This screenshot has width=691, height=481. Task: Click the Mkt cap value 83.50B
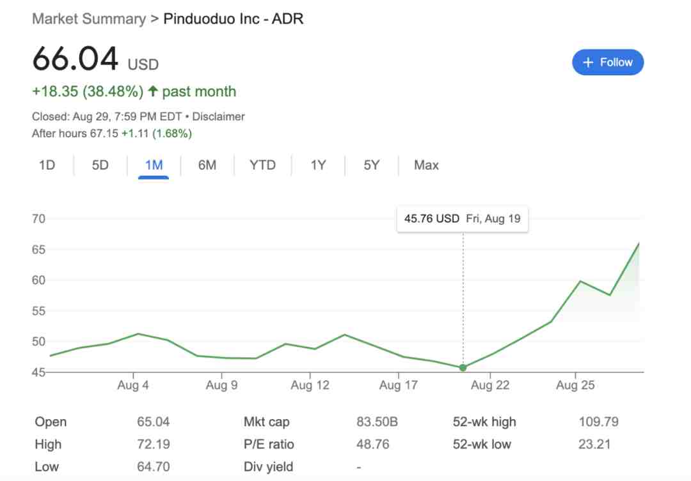[x=377, y=422]
